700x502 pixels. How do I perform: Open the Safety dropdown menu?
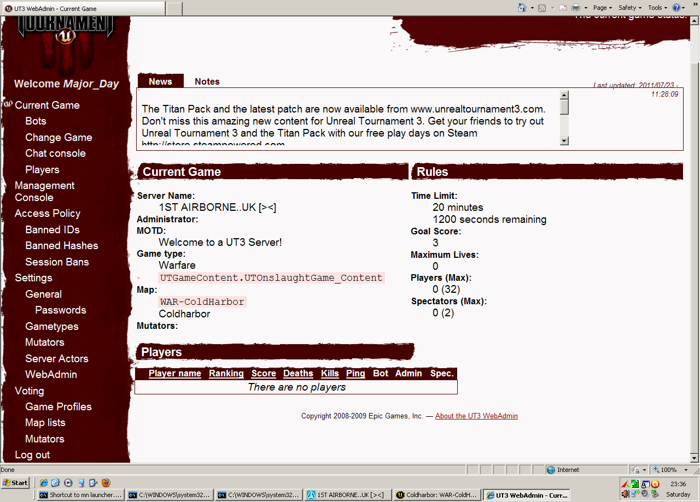(629, 8)
